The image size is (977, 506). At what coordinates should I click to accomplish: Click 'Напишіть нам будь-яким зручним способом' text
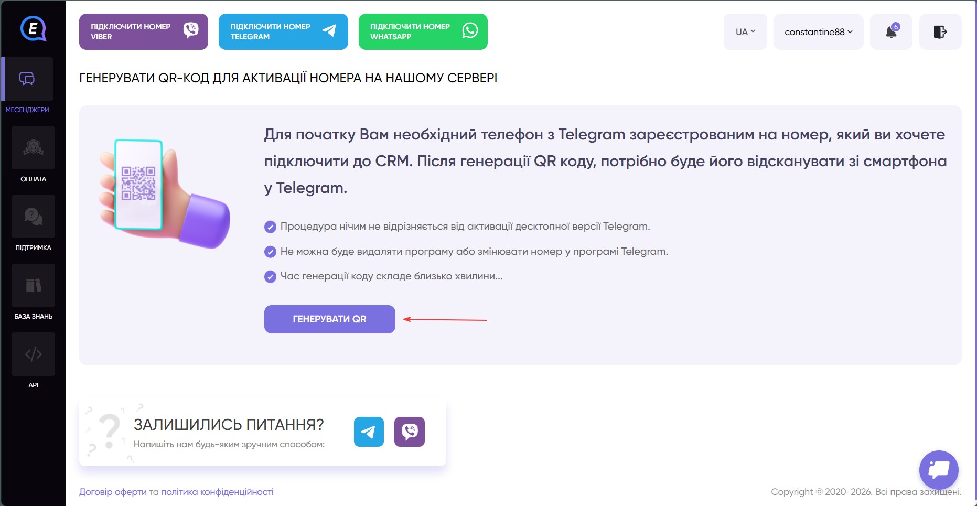pos(229,444)
